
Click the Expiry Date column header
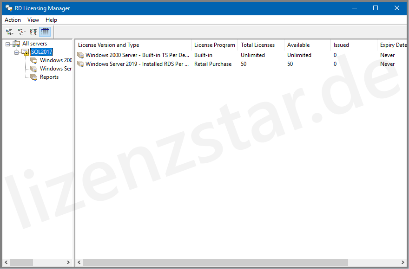[392, 45]
